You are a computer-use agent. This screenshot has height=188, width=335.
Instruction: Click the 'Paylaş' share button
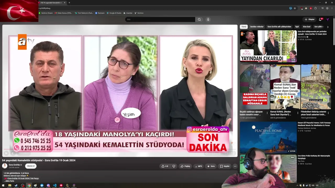pyautogui.click(x=185, y=166)
